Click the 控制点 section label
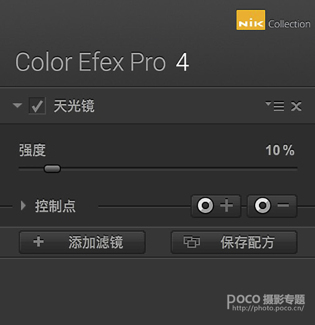315x325 pixels. click(x=56, y=206)
